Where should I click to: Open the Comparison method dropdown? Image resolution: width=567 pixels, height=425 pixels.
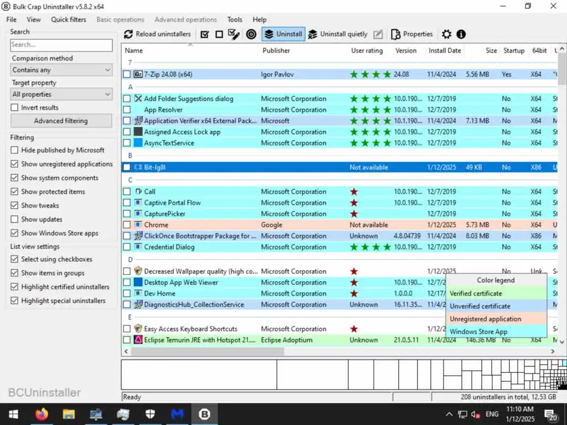click(x=61, y=70)
